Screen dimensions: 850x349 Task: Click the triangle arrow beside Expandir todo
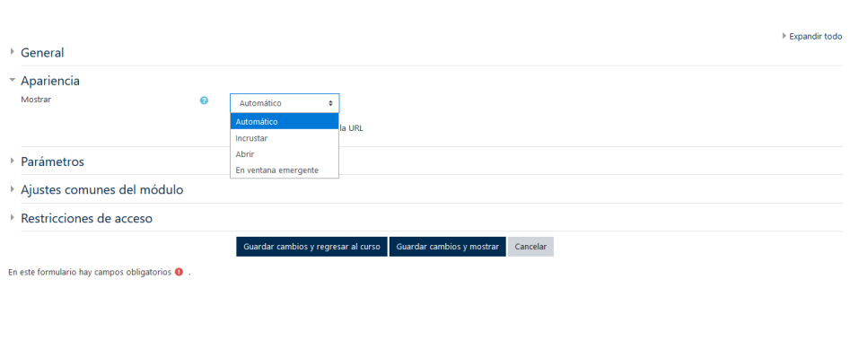(x=784, y=36)
